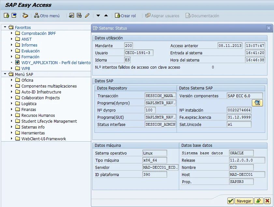This screenshot has width=274, height=207.
Task: Cancel with the red X button
Action: (x=267, y=201)
